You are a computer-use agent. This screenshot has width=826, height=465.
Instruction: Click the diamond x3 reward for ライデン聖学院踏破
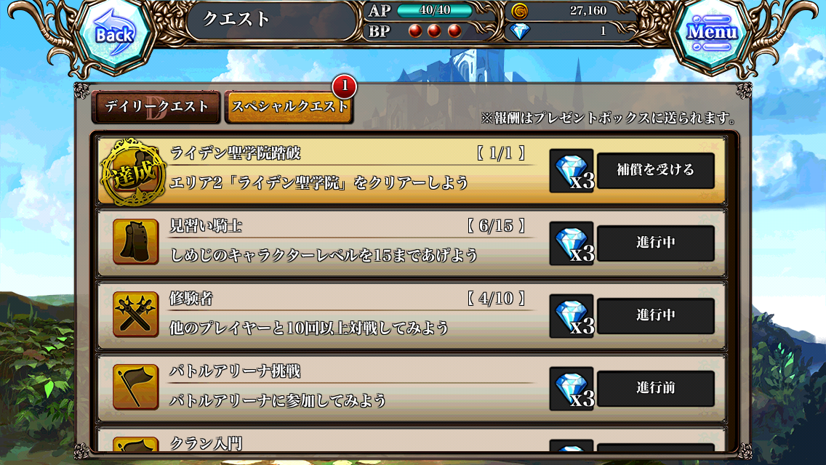click(x=572, y=171)
